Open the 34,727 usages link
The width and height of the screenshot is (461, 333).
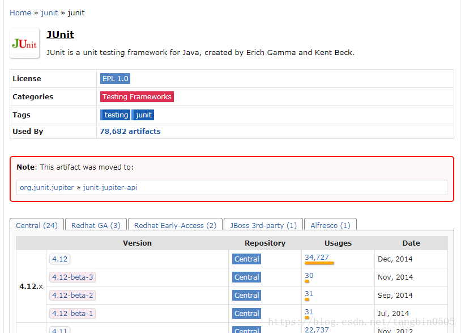(317, 258)
